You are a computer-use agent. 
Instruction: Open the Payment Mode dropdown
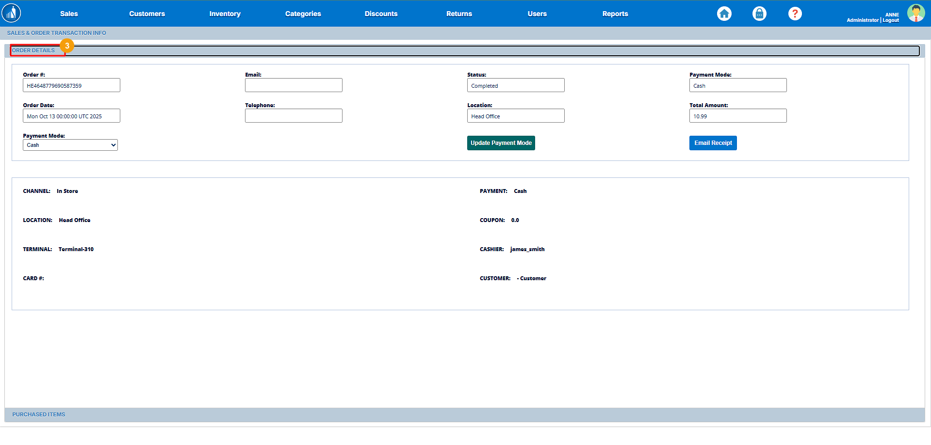pyautogui.click(x=70, y=145)
